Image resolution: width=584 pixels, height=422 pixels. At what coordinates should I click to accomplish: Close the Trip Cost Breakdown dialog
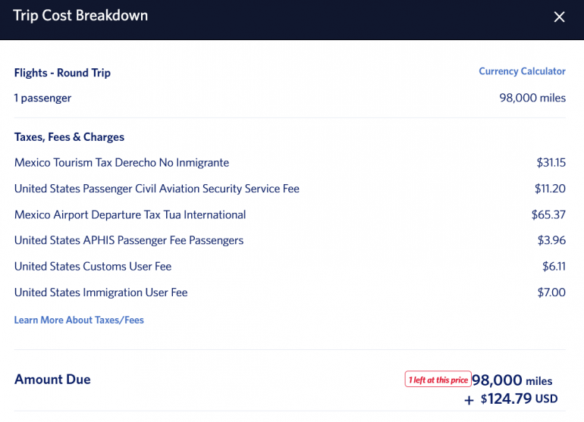click(x=559, y=17)
